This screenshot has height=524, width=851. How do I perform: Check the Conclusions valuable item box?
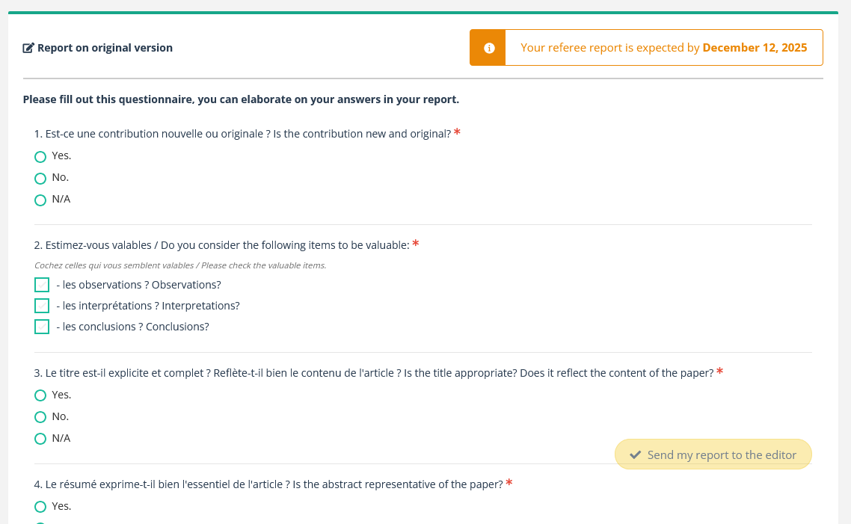click(x=42, y=327)
